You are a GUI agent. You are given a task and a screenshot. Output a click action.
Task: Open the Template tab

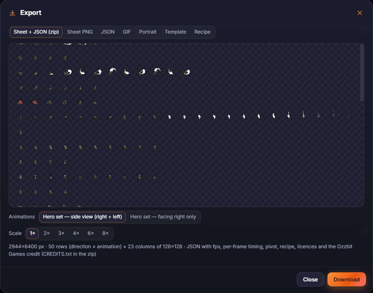tap(176, 32)
